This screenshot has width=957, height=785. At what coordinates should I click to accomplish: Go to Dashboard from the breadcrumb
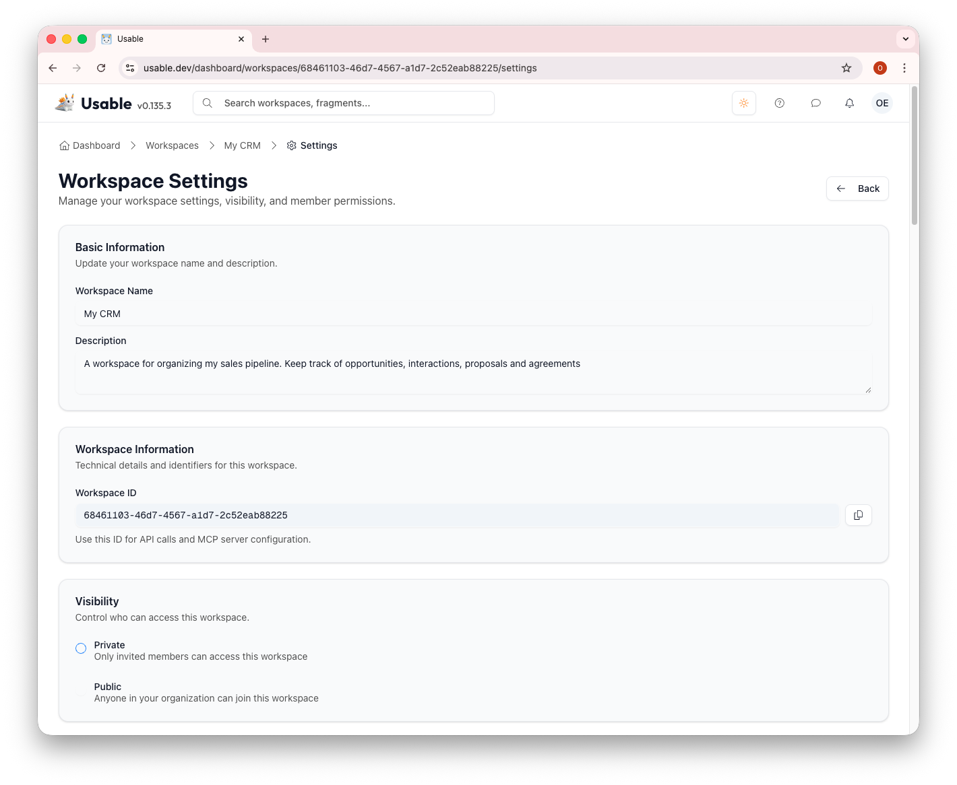96,145
